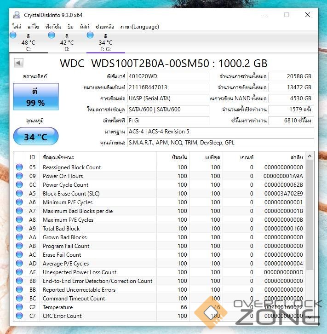The height and width of the screenshot is (334, 327).
Task: Click the standard field ACS-4 Revision 5
Action: (221, 132)
